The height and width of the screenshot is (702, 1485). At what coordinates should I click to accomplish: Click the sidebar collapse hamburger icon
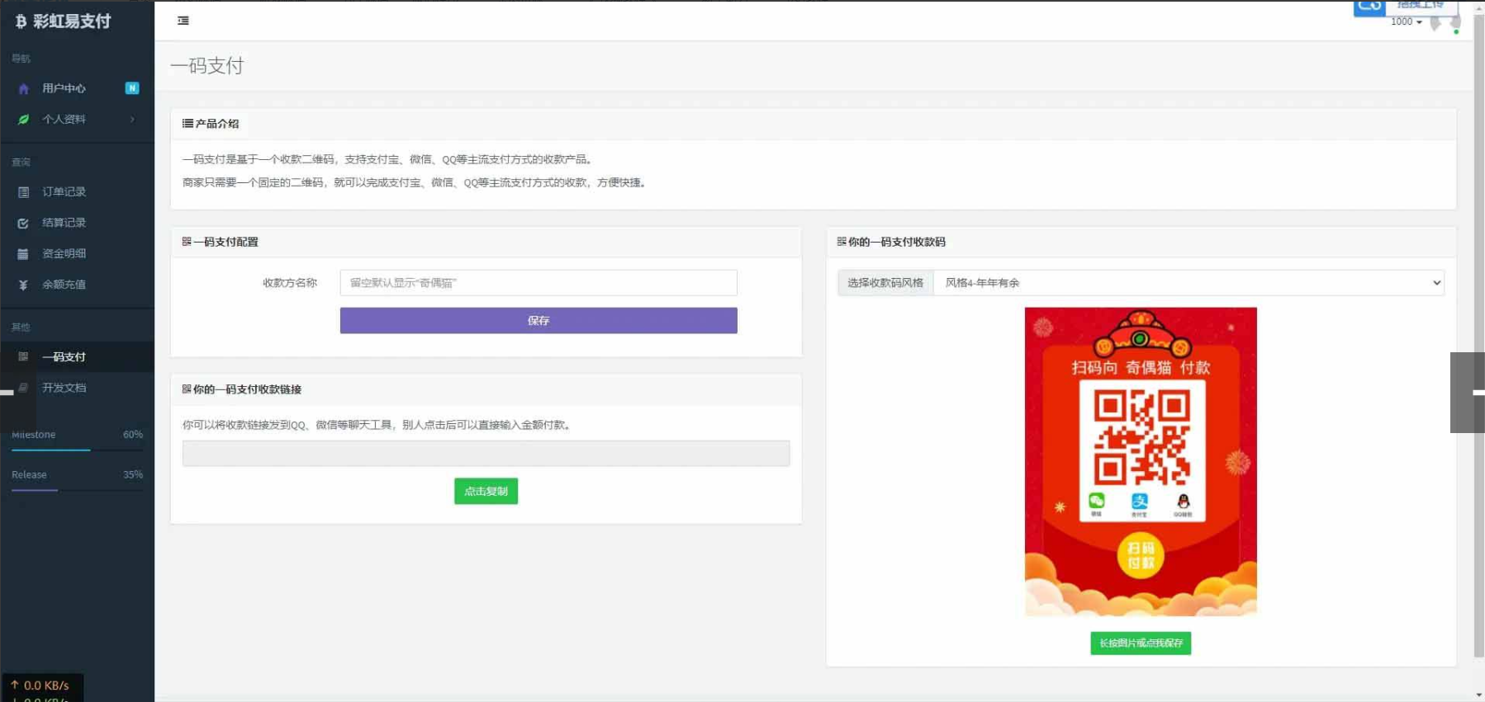tap(183, 21)
